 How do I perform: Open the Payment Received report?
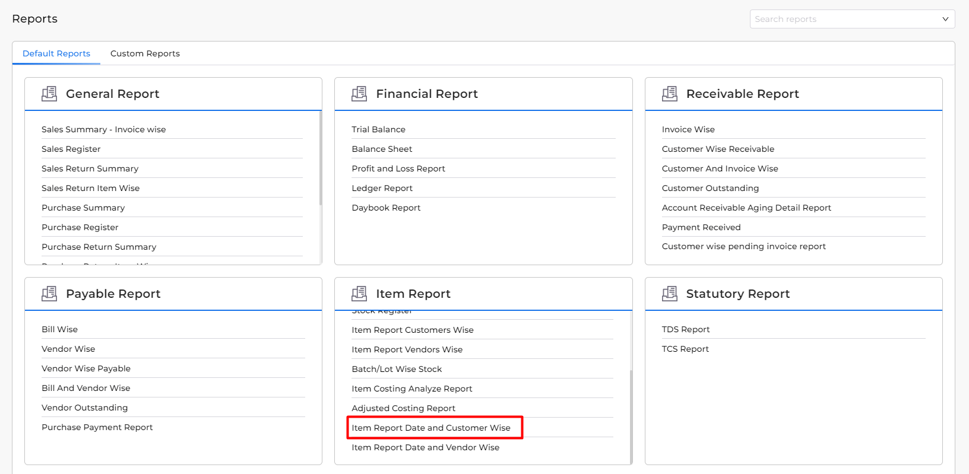pos(701,227)
